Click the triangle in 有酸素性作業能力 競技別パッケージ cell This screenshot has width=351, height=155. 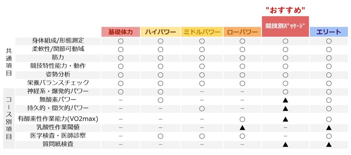[285, 119]
